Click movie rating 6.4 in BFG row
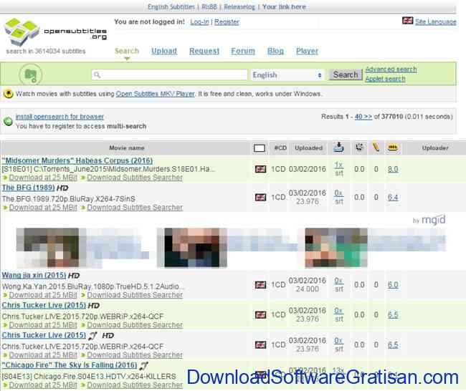The image size is (466, 391). 393,198
